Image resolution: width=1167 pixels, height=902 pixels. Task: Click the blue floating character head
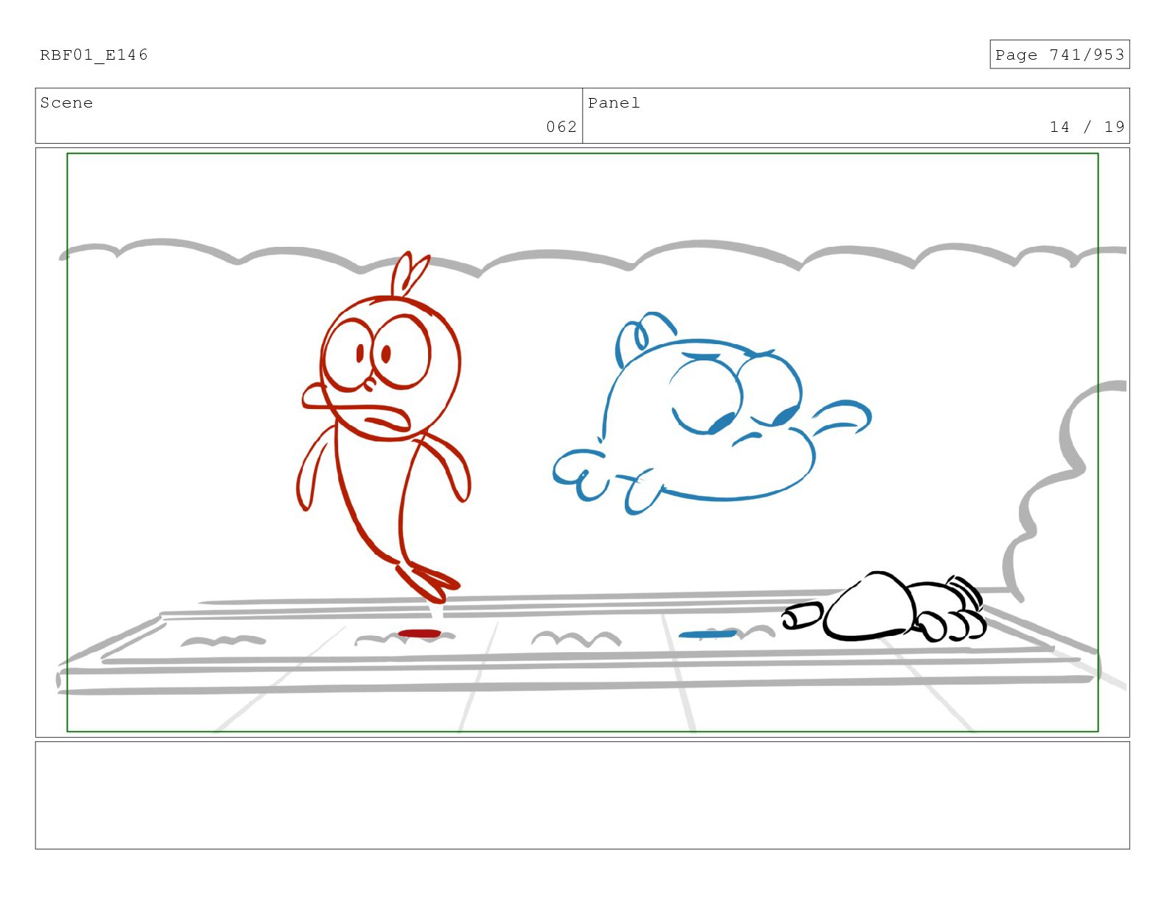click(x=711, y=414)
